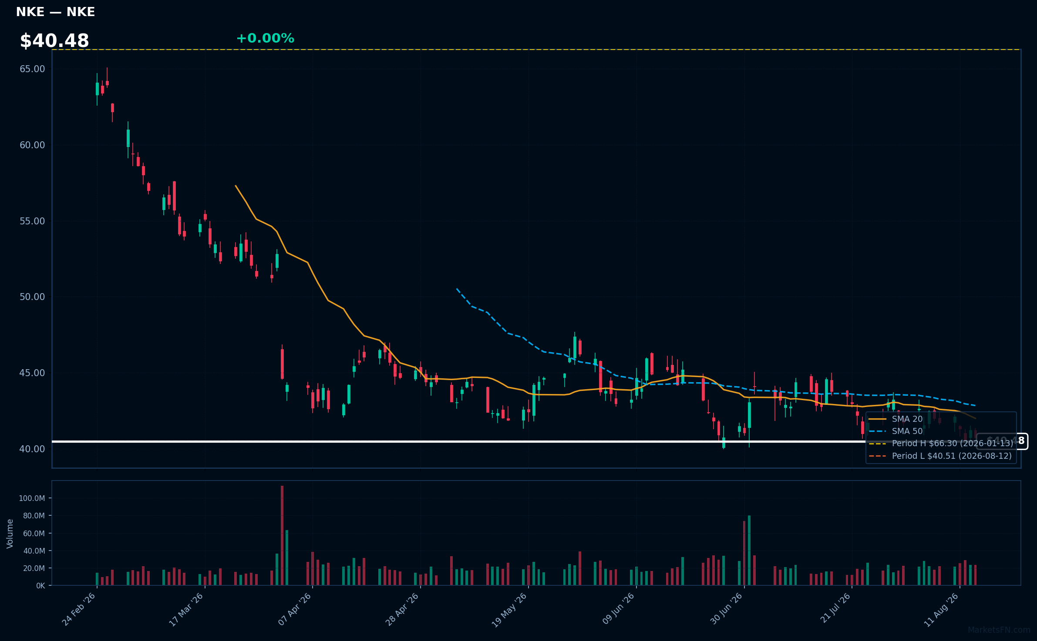
Task: Select the large $40.48 header price
Action: (x=54, y=41)
